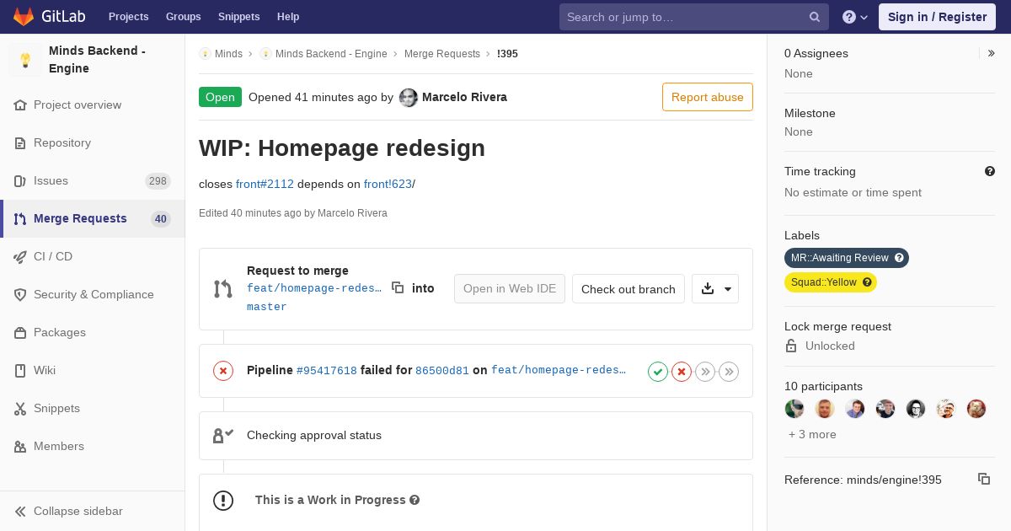Open Snippets in sidebar
The image size is (1011, 531).
(92, 408)
